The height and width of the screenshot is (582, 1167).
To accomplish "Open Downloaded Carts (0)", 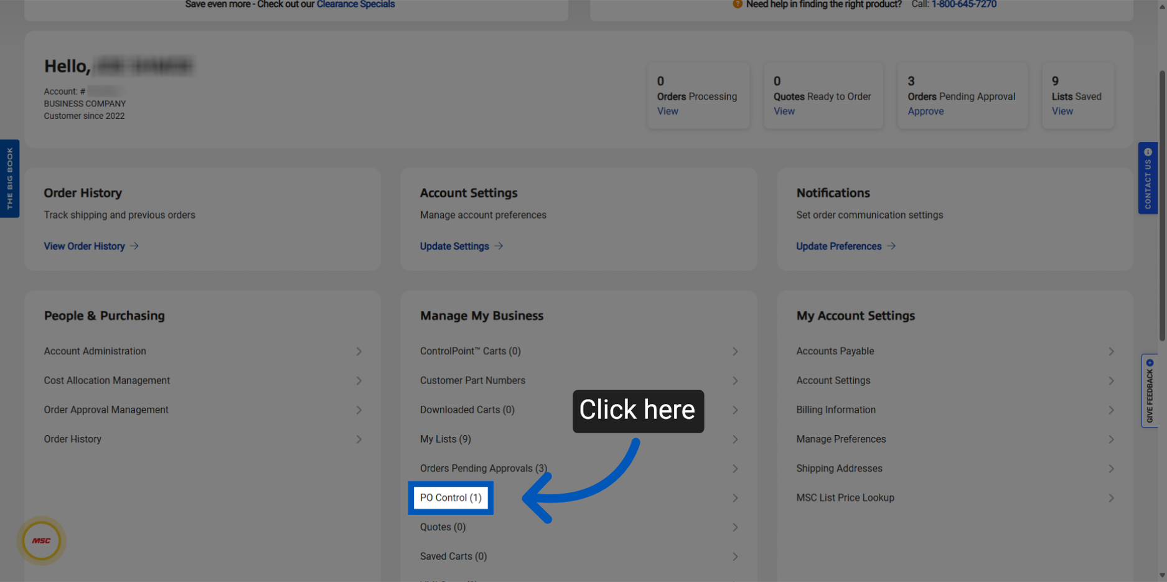I will point(467,410).
